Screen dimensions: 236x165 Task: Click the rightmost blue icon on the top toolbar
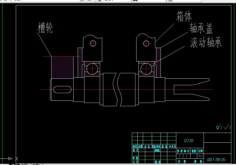tap(169, 1)
